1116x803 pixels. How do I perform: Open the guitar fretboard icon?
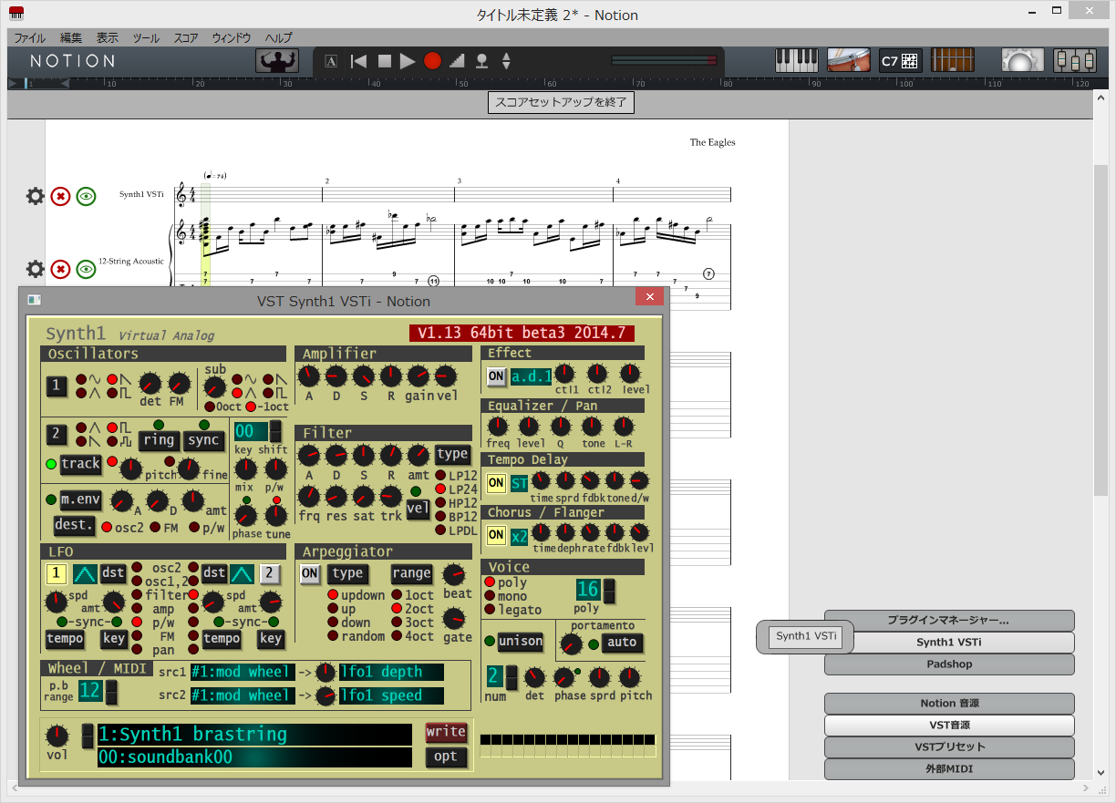[x=951, y=60]
